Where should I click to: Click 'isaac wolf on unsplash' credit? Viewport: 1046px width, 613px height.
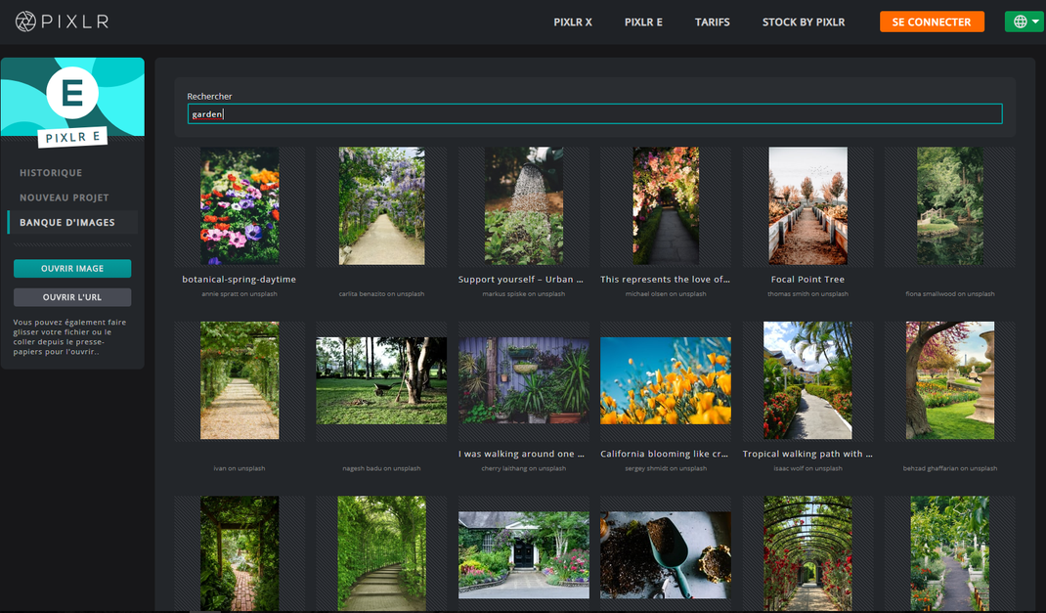point(807,469)
